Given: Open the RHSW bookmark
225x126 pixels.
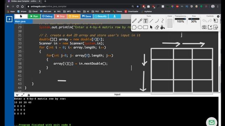Looking at the screenshot, I should coord(106,12).
